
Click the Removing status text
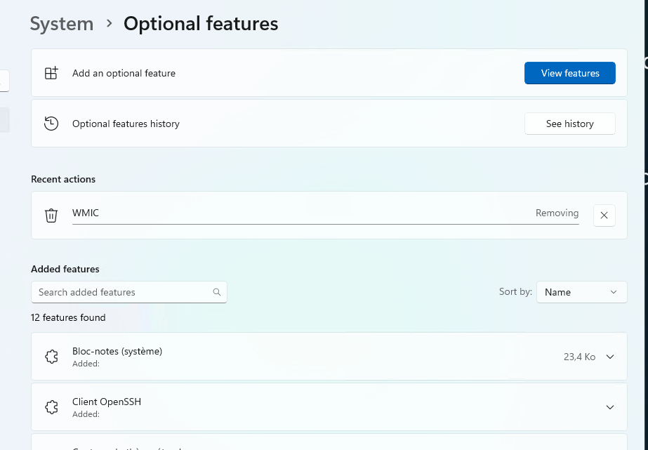tap(557, 213)
